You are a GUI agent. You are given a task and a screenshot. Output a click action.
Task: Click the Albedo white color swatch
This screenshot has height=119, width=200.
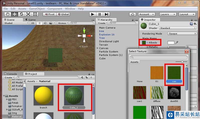pos(171,42)
